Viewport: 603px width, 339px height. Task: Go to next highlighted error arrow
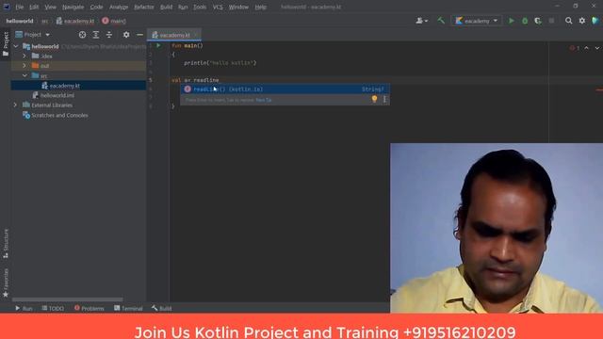click(x=597, y=48)
